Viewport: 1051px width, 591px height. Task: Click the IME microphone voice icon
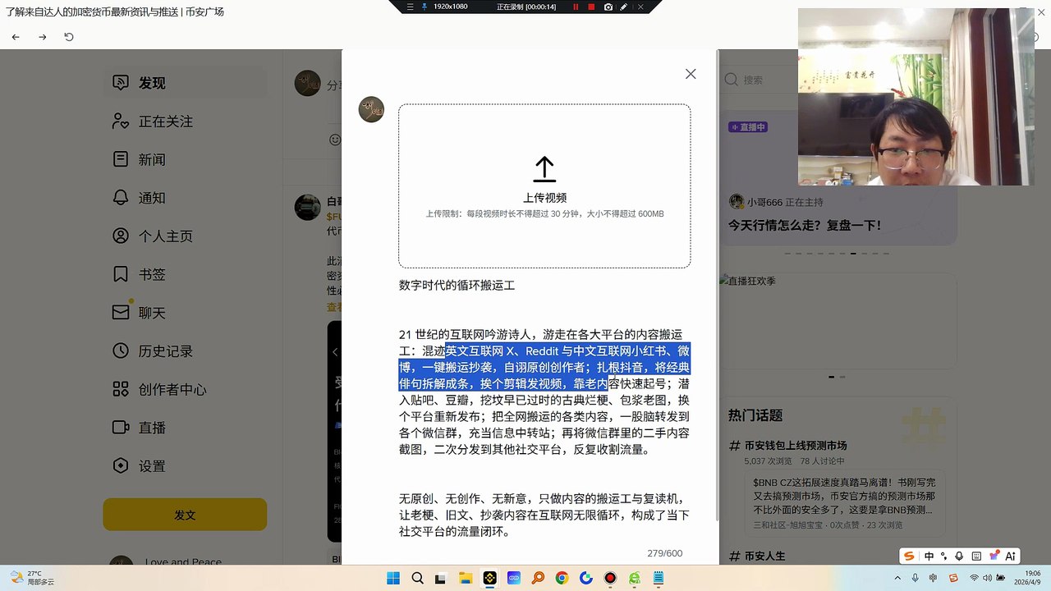click(959, 556)
